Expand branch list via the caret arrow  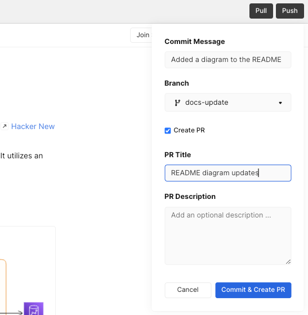280,103
